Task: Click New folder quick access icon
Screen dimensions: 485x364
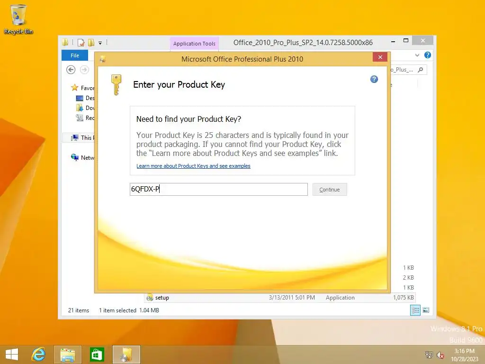Action: (x=91, y=42)
